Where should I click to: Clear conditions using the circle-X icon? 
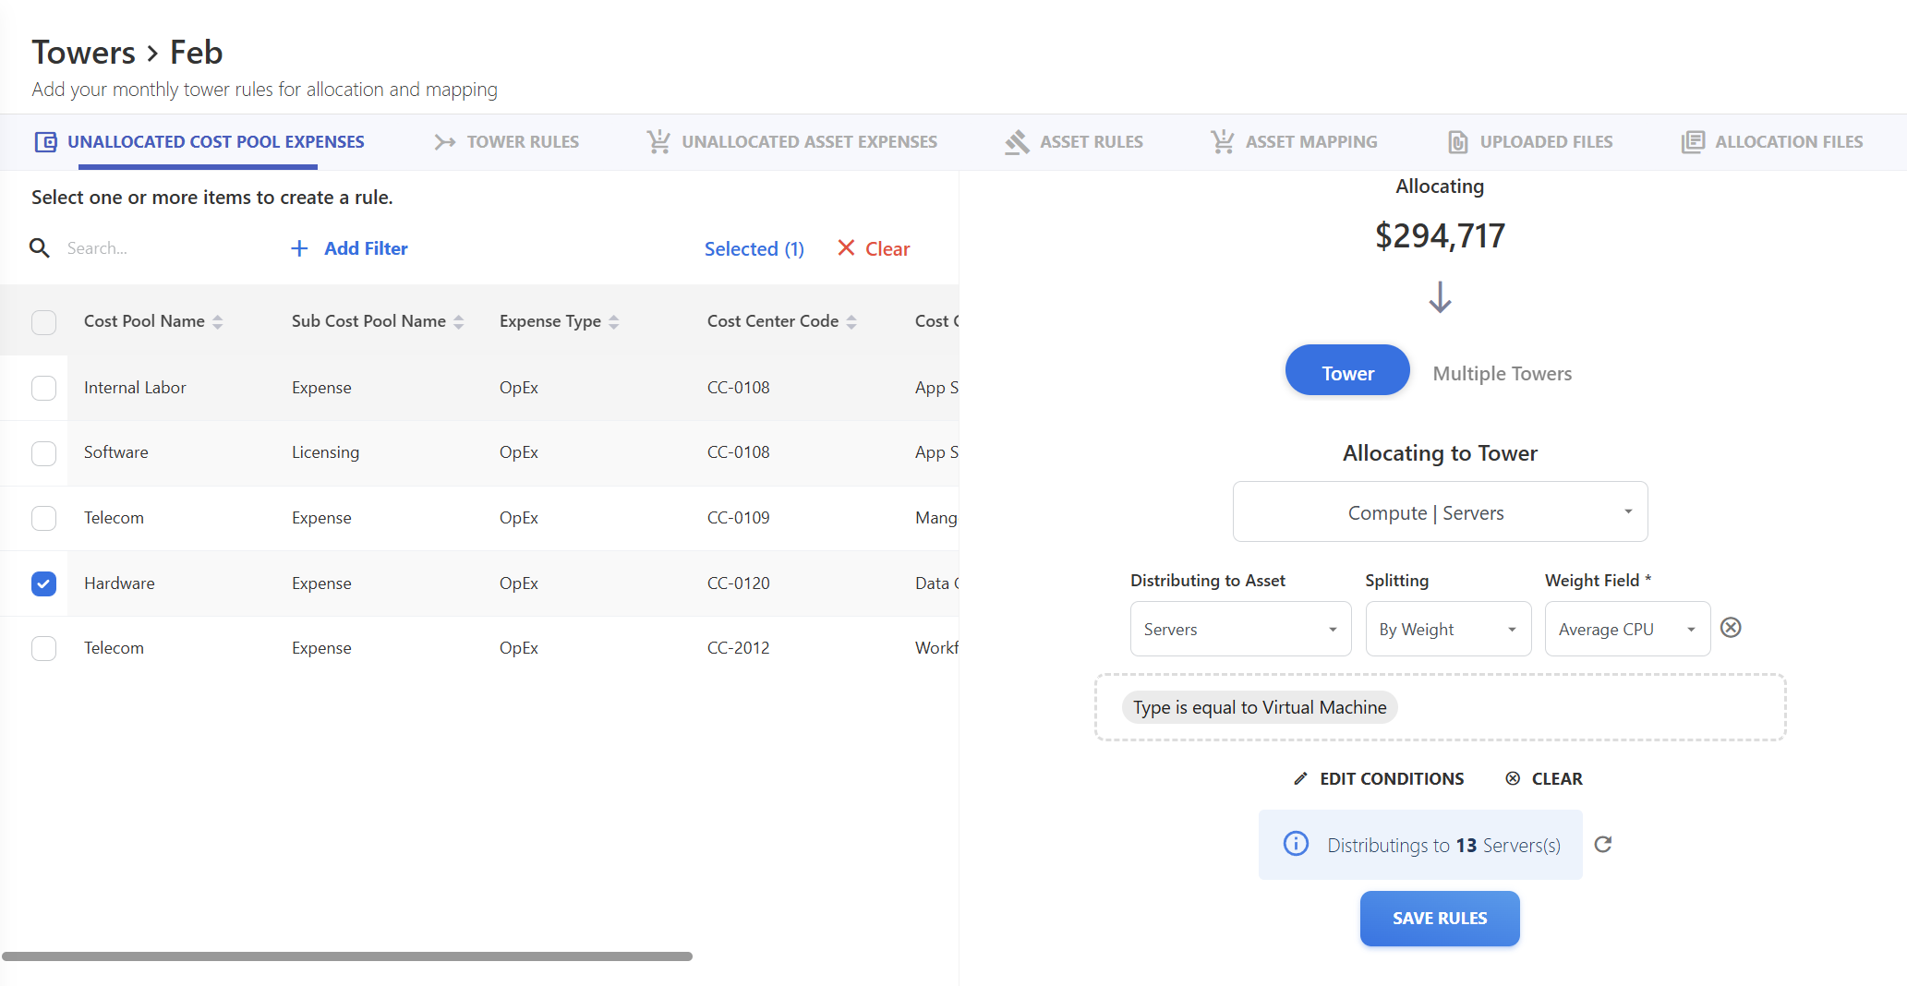click(1512, 778)
